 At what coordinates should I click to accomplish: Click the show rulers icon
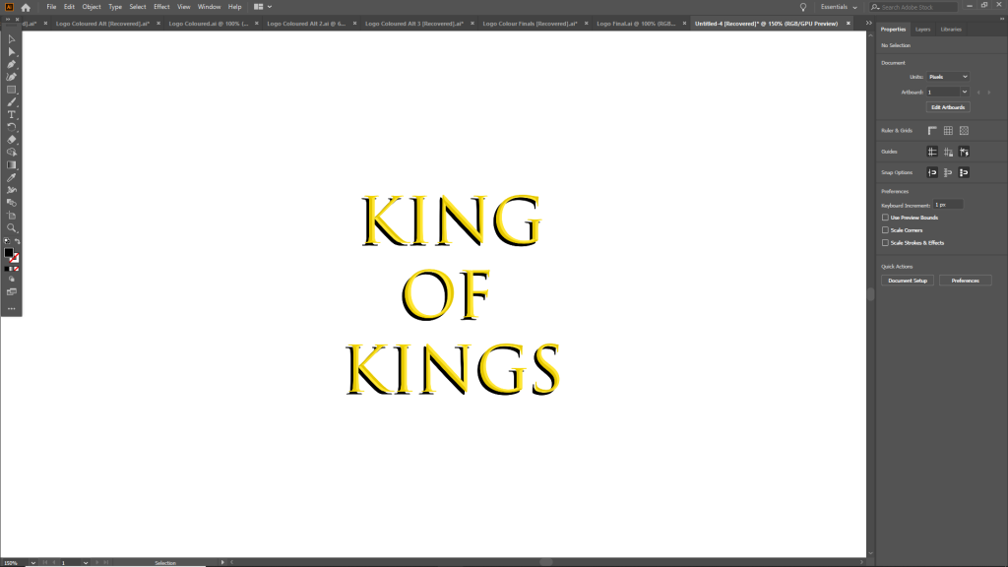point(932,130)
